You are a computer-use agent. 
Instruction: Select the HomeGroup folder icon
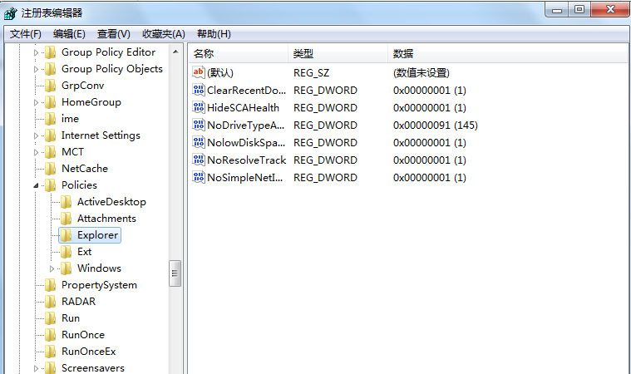[x=51, y=102]
